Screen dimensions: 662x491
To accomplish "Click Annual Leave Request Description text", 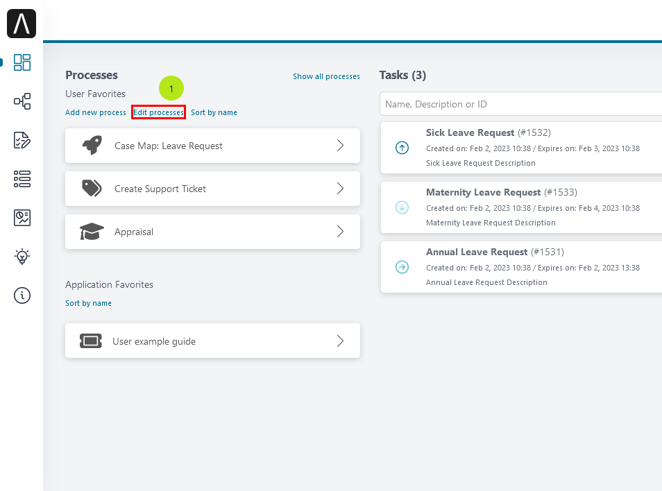I will (486, 282).
